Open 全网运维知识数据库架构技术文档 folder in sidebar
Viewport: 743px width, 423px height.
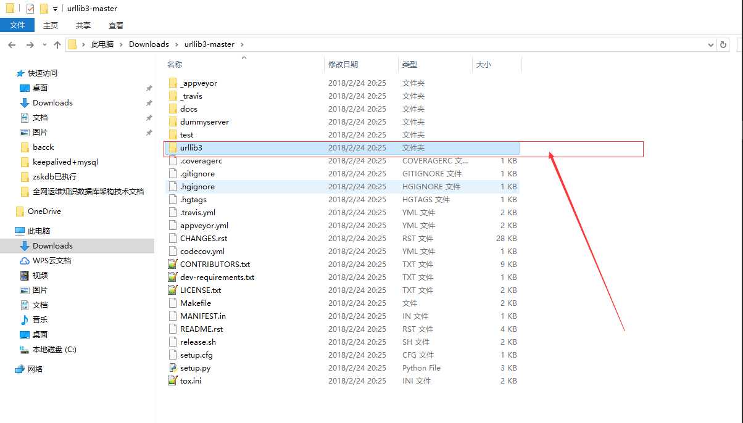pyautogui.click(x=88, y=191)
